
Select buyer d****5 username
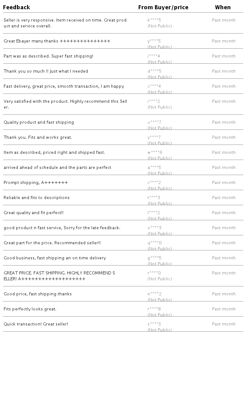[154, 71]
